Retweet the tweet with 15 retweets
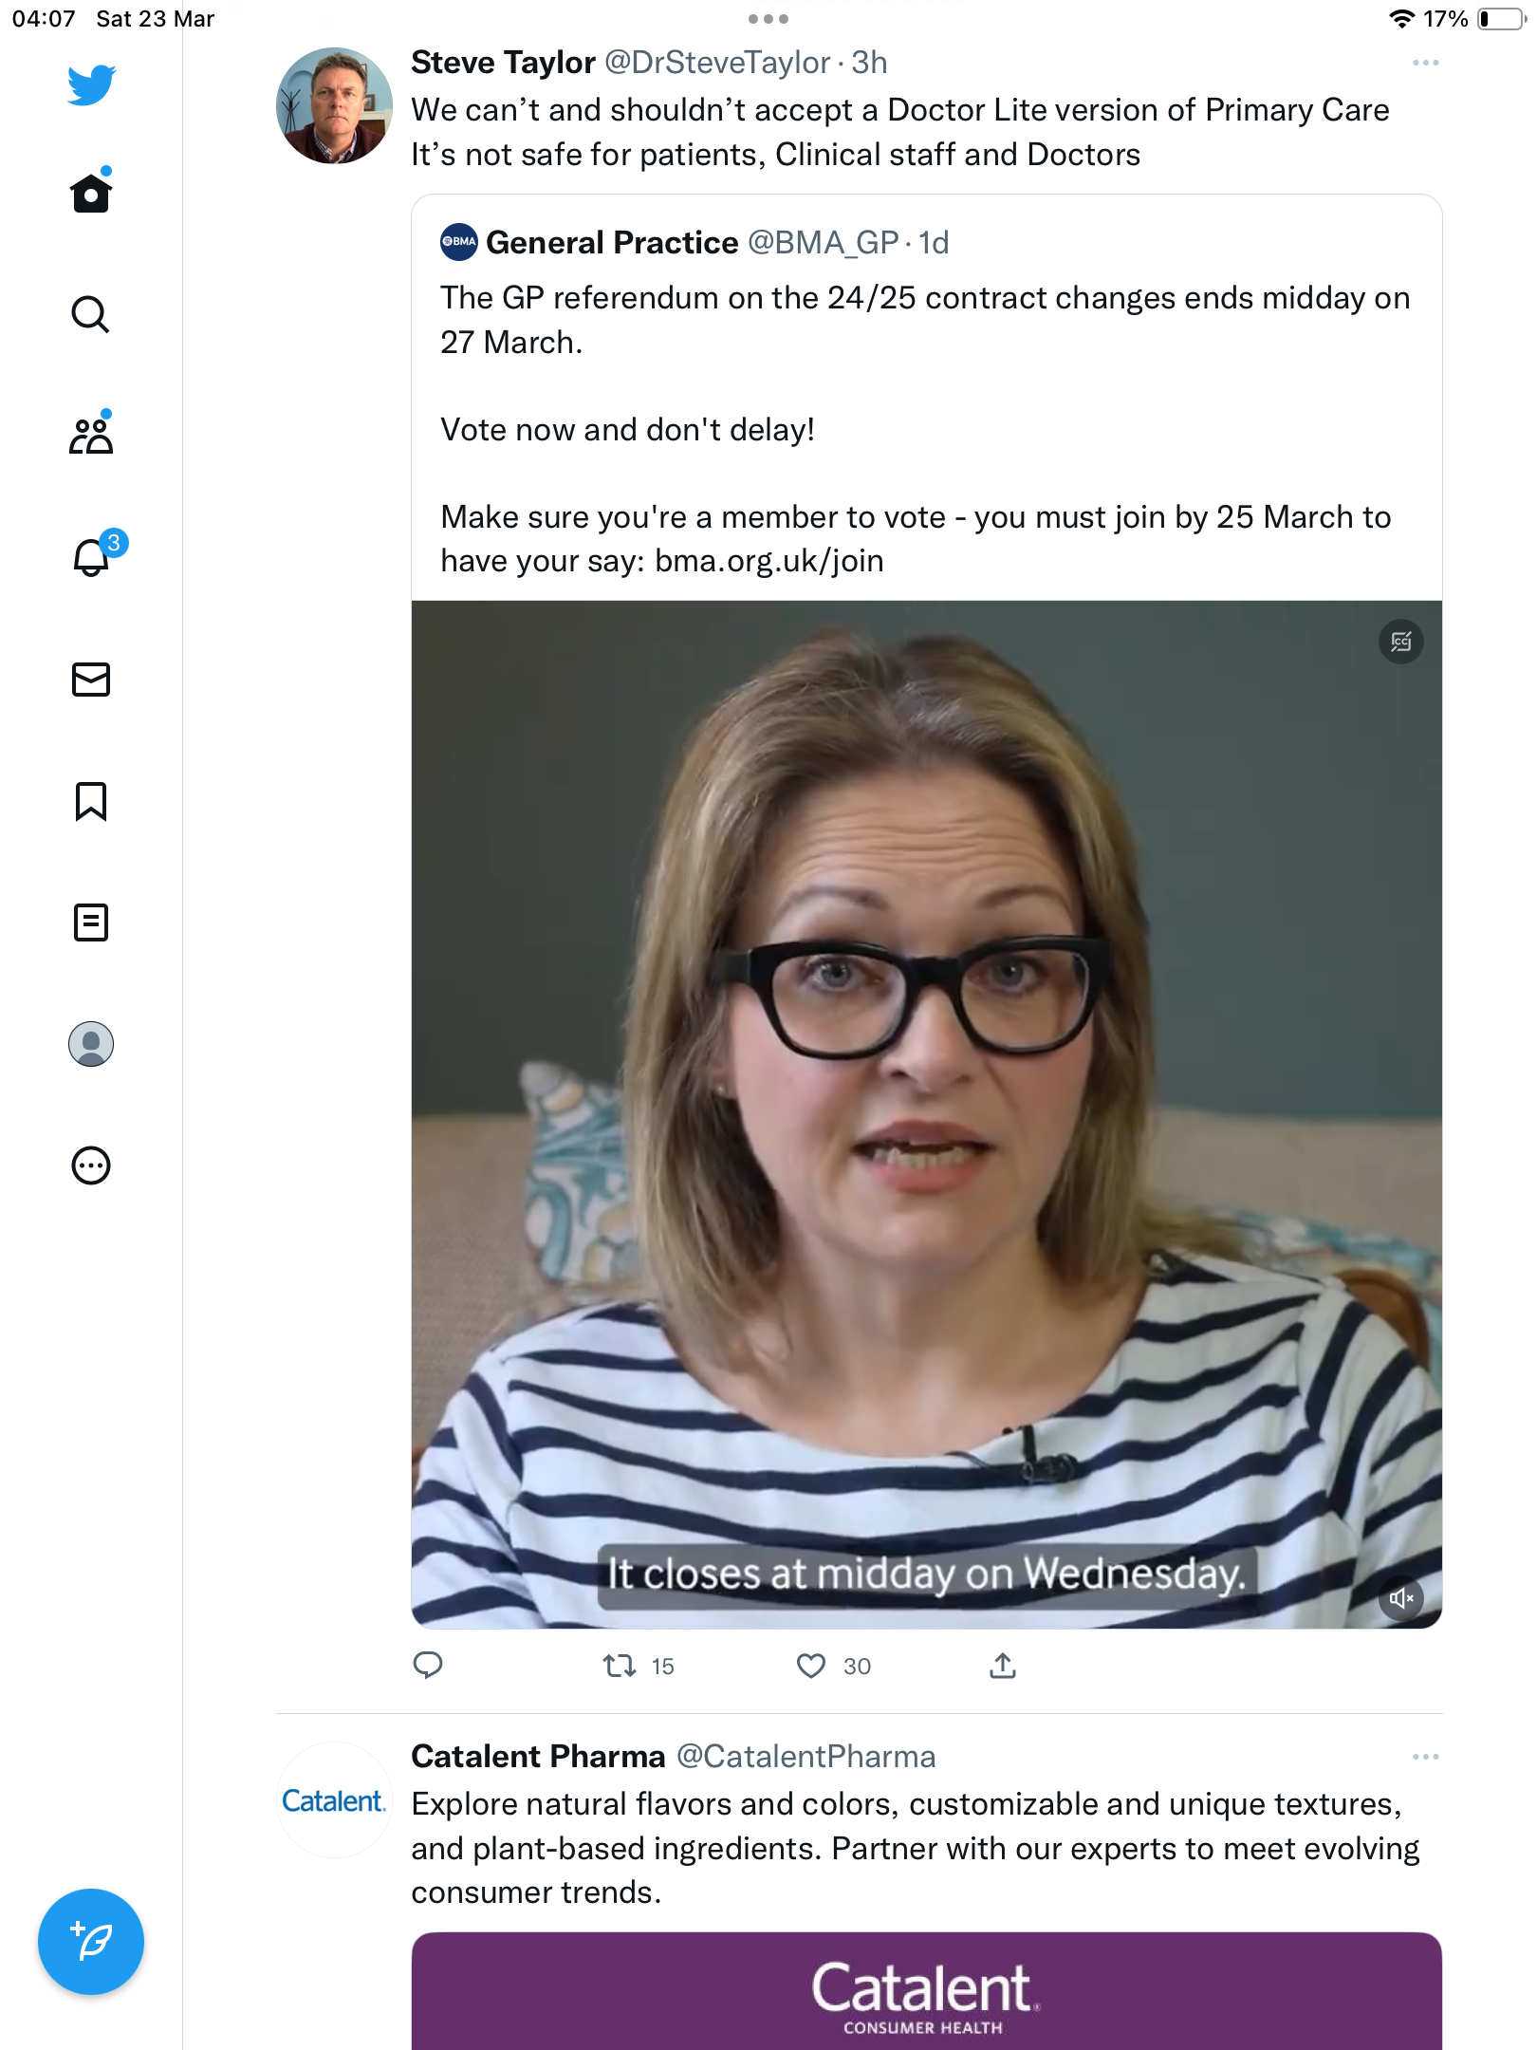1537x2050 pixels. 620,1666
